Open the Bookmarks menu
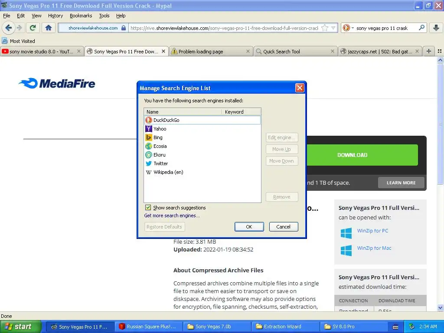The width and height of the screenshot is (444, 333). click(81, 16)
